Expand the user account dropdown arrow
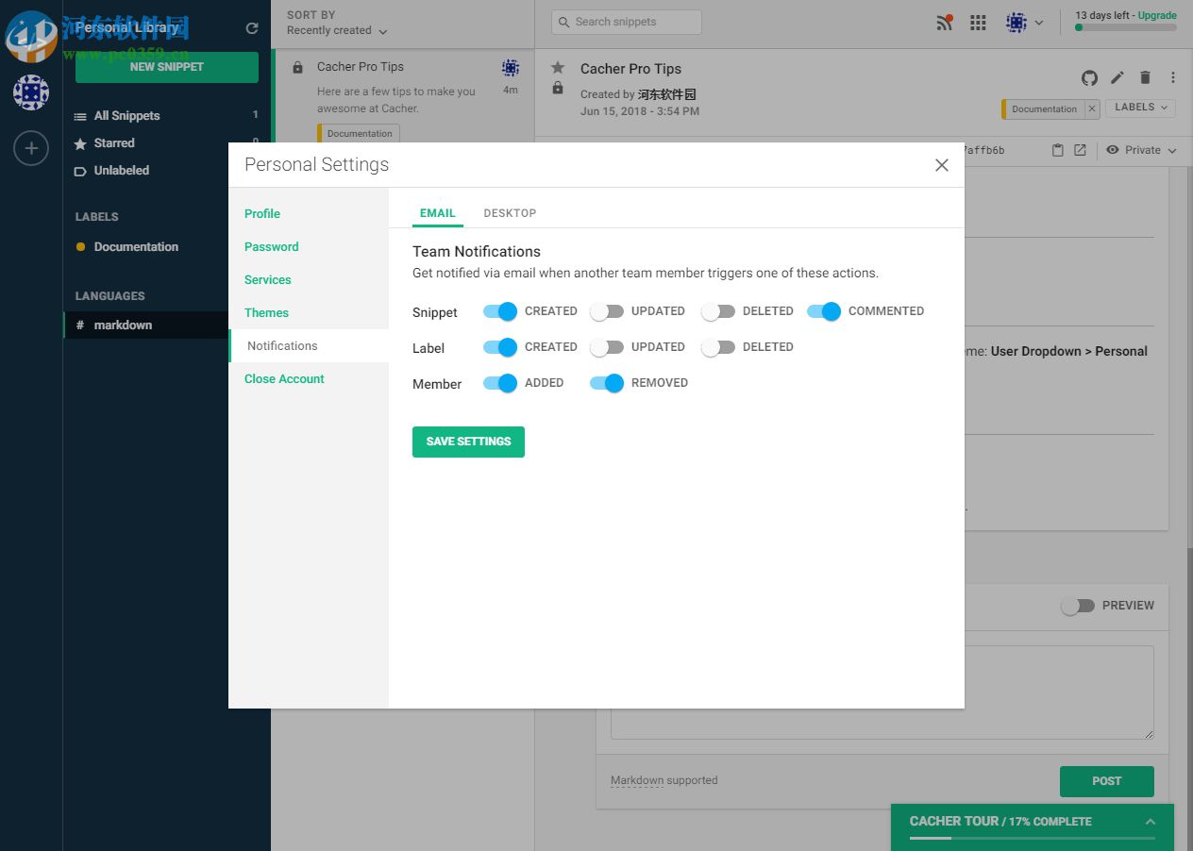Screen dimensions: 1193x851 [1039, 23]
